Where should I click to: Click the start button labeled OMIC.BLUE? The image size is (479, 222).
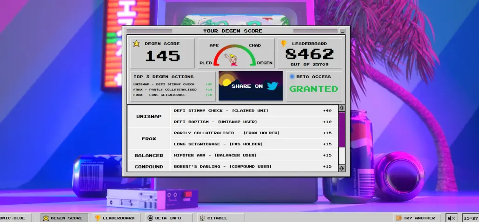click(x=15, y=218)
